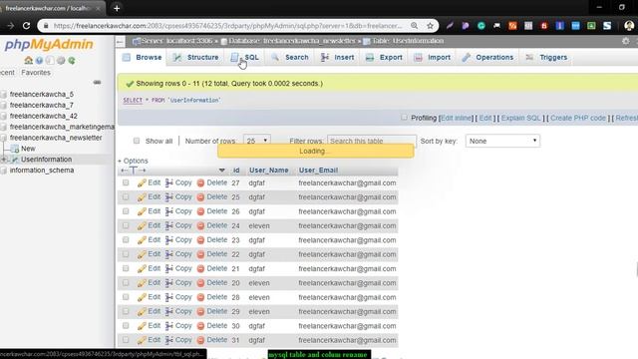This screenshot has height=359, width=638.
Task: Open the Search tab
Action: tap(290, 58)
